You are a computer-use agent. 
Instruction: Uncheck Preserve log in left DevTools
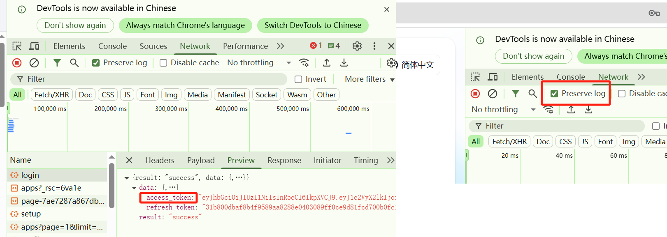[x=96, y=63]
